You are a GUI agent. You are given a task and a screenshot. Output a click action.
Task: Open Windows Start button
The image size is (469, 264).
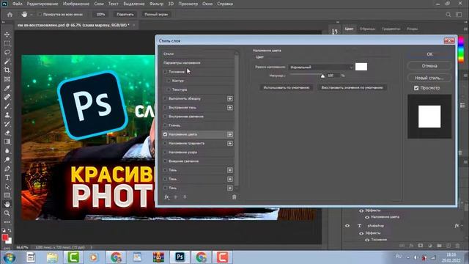tap(10, 257)
